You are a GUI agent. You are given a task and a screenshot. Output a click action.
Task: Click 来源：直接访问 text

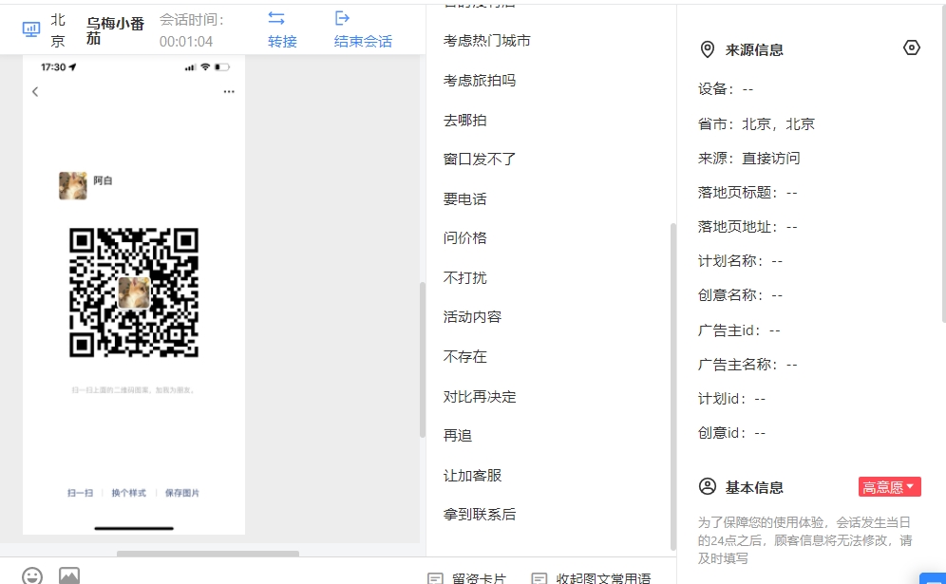[x=749, y=159]
